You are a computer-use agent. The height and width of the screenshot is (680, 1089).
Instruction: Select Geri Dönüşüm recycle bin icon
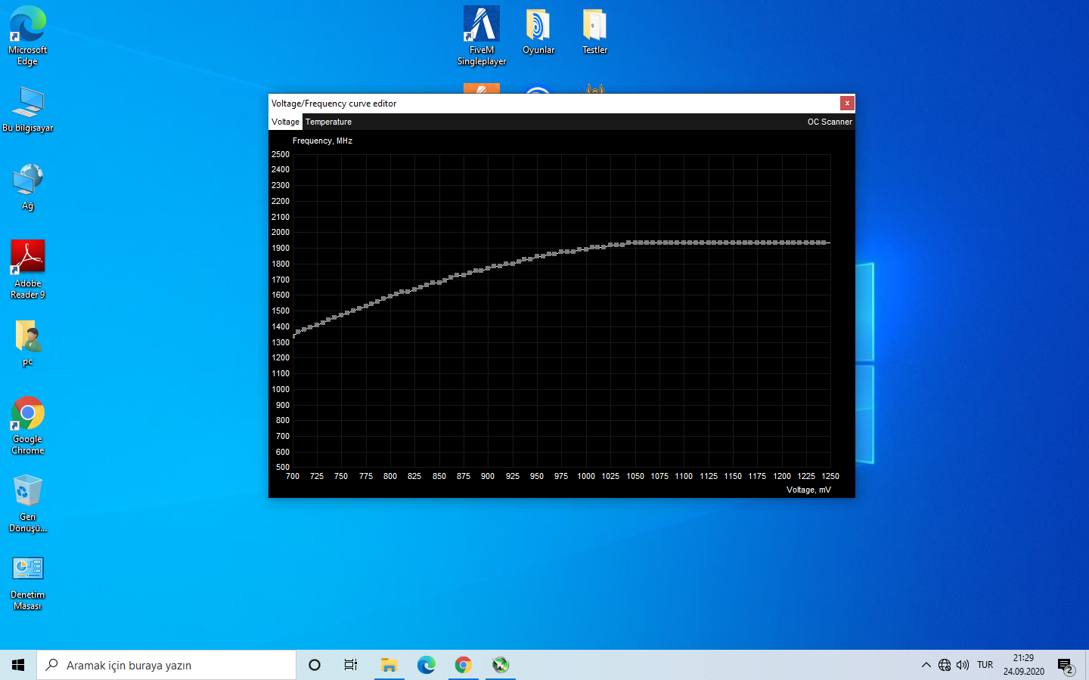[x=28, y=503]
